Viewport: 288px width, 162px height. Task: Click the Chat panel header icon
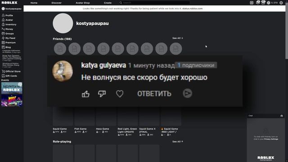tap(282, 116)
